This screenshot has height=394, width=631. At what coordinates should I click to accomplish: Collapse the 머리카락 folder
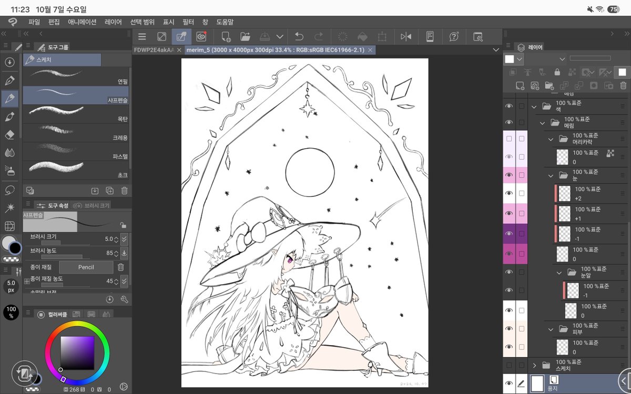point(551,139)
